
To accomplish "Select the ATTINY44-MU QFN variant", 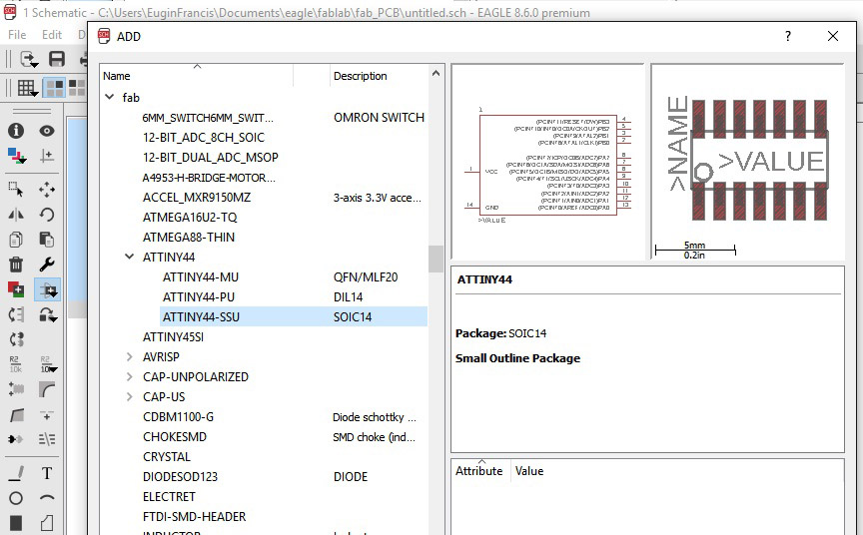I will [x=294, y=277].
